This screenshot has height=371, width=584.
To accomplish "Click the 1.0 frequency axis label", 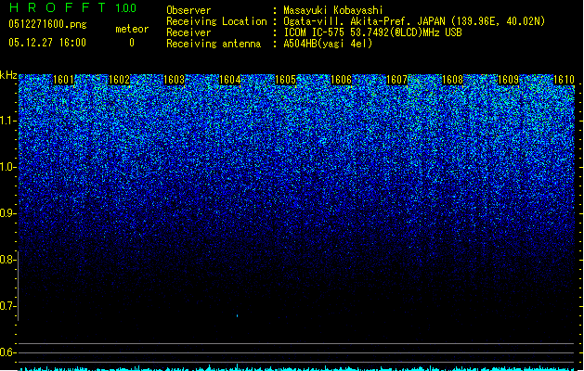I will 7,167.
